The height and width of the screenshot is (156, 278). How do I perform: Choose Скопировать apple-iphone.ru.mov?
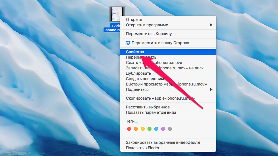click(168, 98)
